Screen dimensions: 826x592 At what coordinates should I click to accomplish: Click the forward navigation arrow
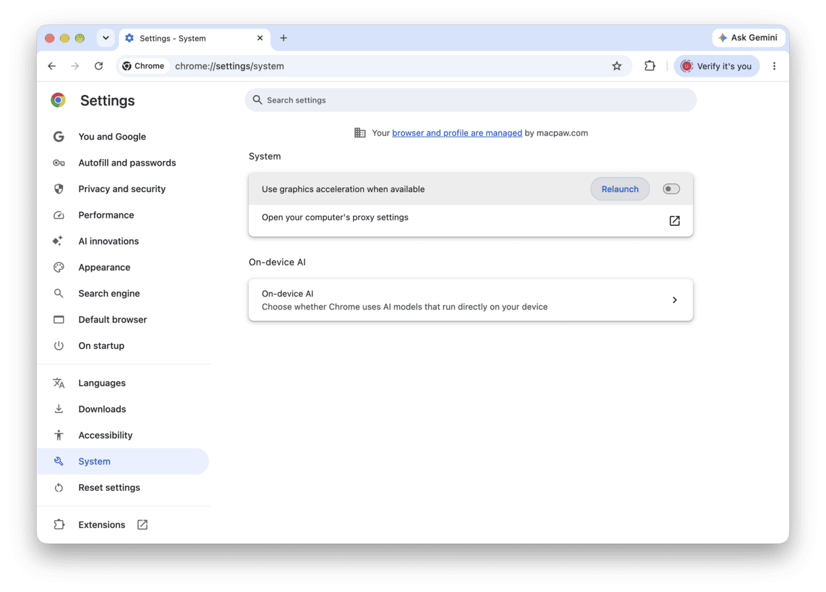point(75,66)
